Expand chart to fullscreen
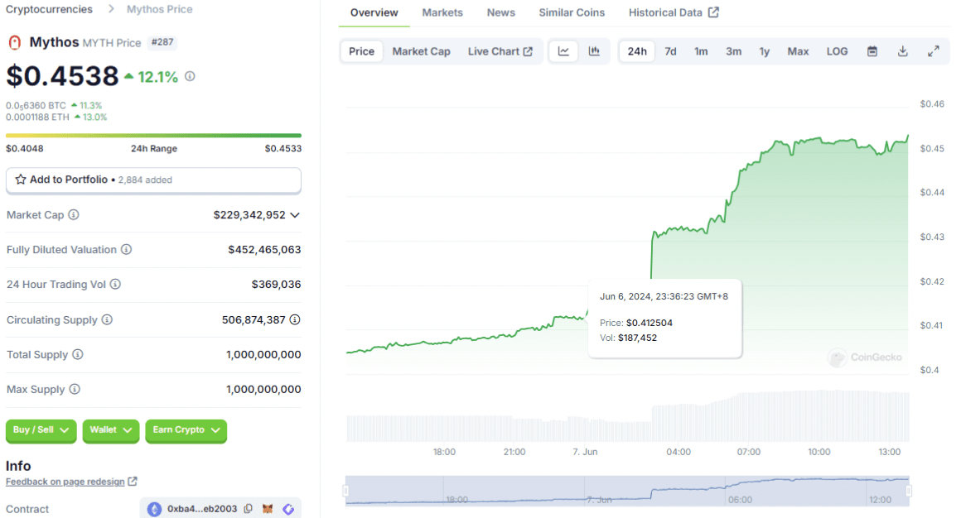The height and width of the screenshot is (518, 961). (x=933, y=51)
